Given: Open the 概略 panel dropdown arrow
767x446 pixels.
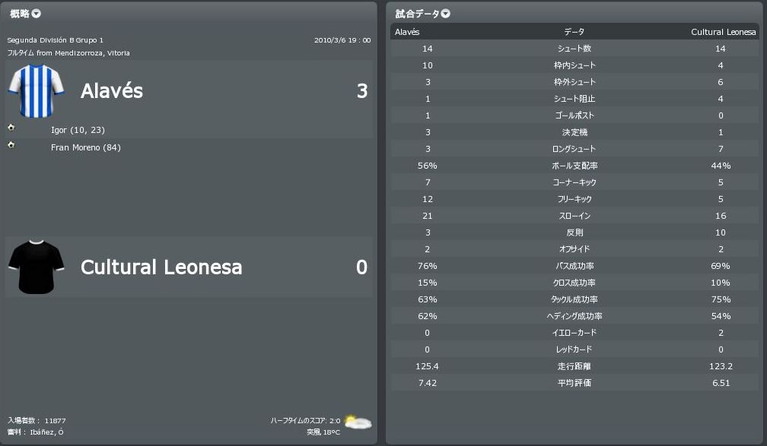Looking at the screenshot, I should pos(37,14).
